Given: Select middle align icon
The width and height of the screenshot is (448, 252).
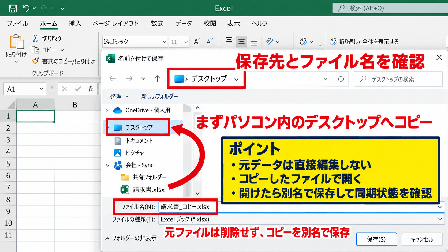Looking at the screenshot, I should click(241, 42).
